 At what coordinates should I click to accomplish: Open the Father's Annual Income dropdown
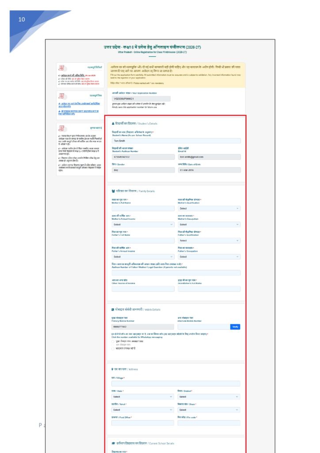(x=143, y=257)
